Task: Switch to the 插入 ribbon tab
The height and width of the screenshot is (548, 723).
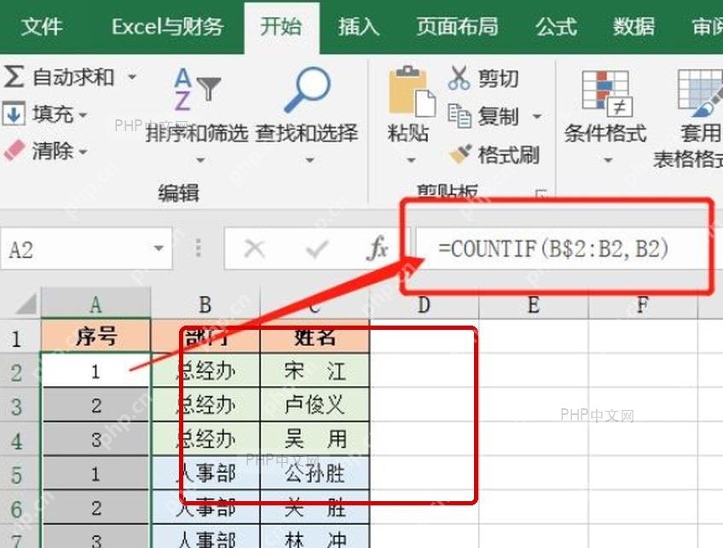Action: (x=359, y=26)
